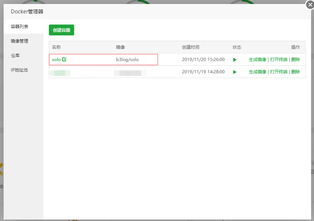Open the solo container name link
Viewport: 314px width, 221px height.
coord(56,60)
